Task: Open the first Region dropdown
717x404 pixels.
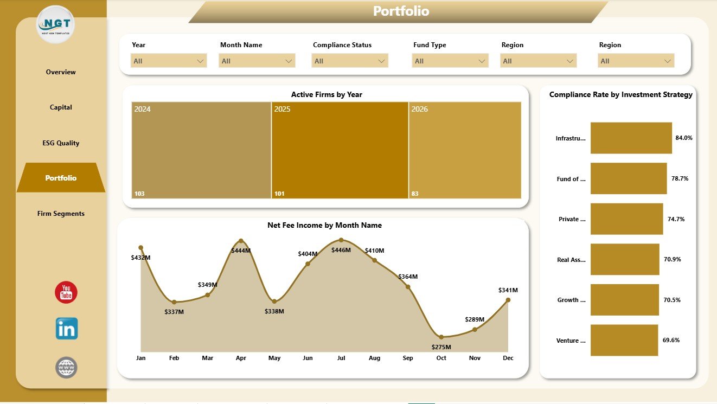Action: [539, 61]
